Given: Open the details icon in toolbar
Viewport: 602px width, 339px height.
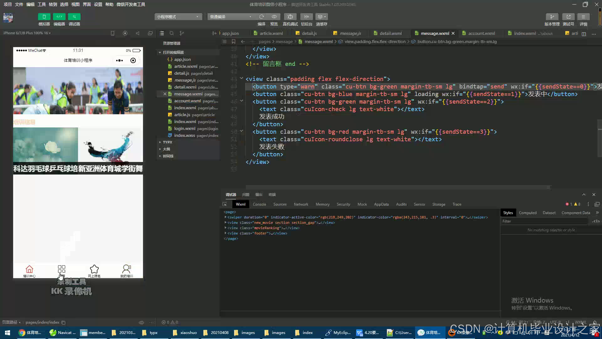Looking at the screenshot, I should [x=583, y=17].
